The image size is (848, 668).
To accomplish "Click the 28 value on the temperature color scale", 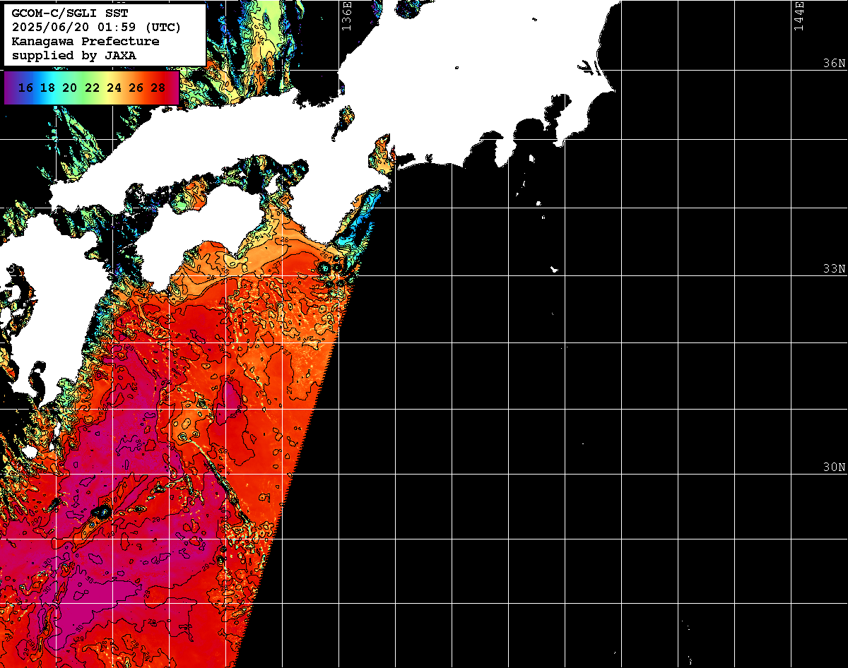I will tap(158, 88).
